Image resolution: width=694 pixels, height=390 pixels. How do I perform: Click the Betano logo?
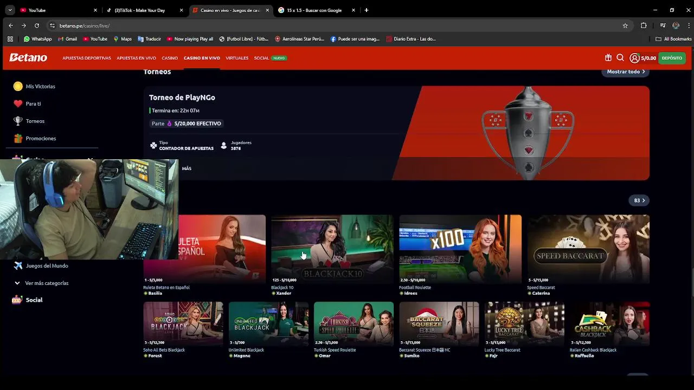click(28, 58)
